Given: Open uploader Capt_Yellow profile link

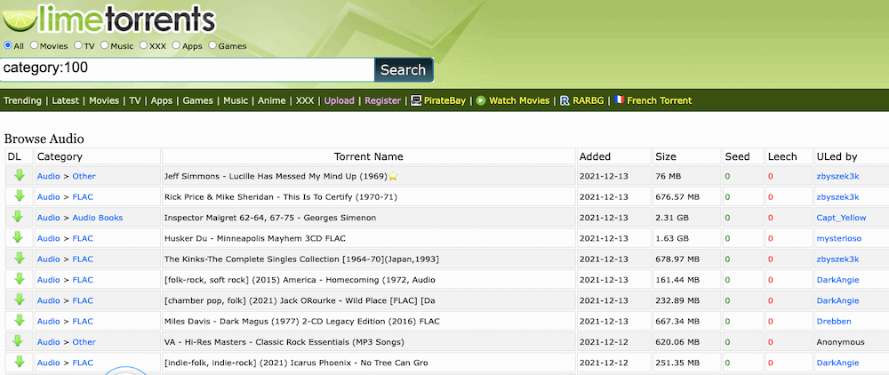Looking at the screenshot, I should (x=841, y=218).
